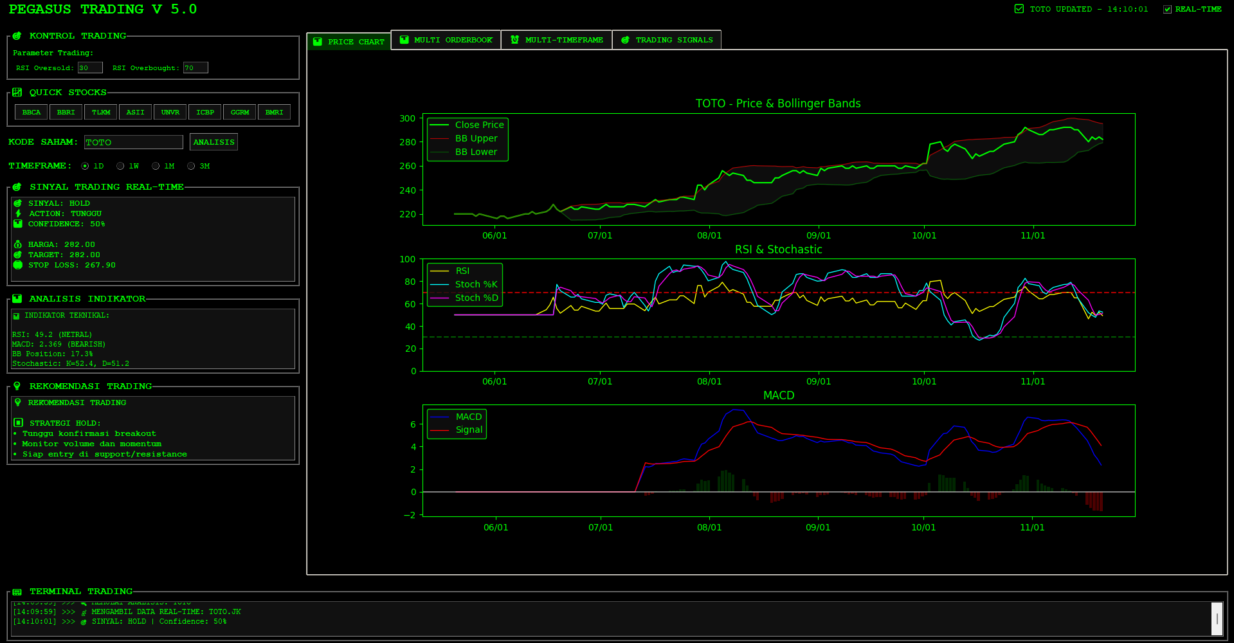This screenshot has width=1234, height=643.
Task: Choose the 1M timeframe option
Action: pyautogui.click(x=156, y=166)
